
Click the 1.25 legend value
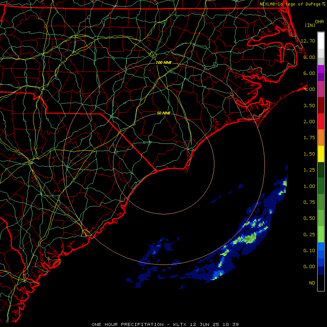309,170
